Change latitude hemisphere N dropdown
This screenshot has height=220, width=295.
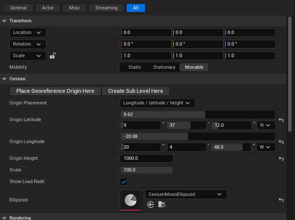pos(266,125)
